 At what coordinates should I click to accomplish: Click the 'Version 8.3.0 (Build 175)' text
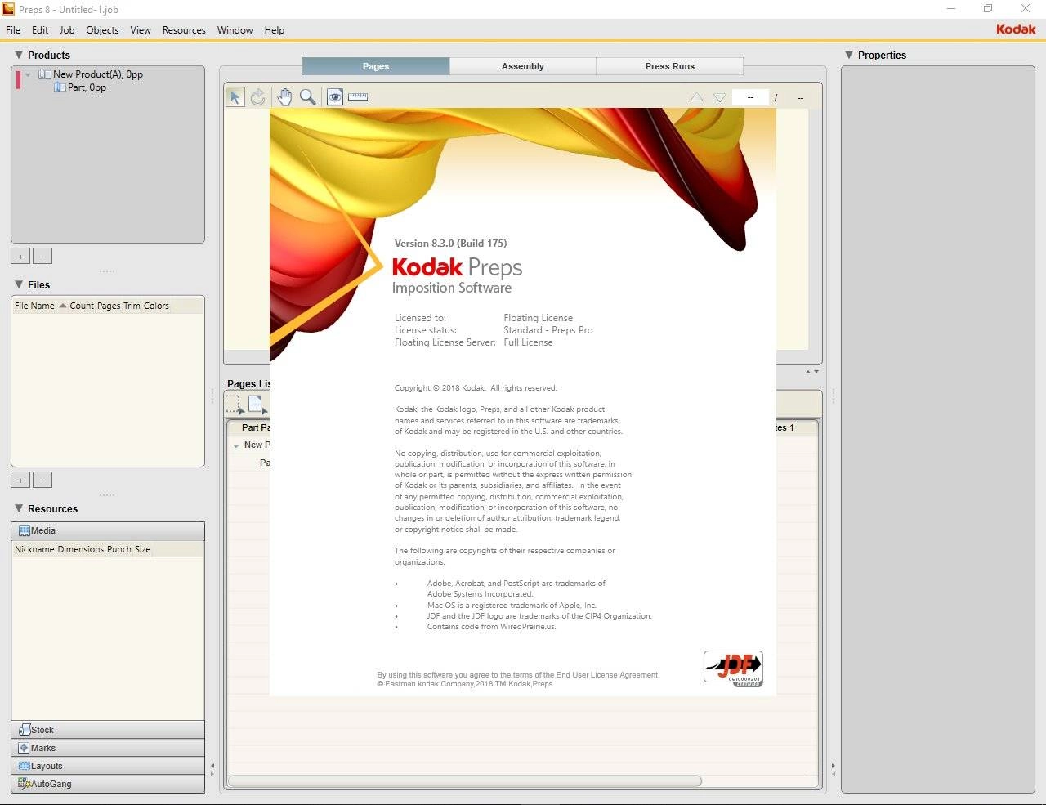(x=450, y=244)
